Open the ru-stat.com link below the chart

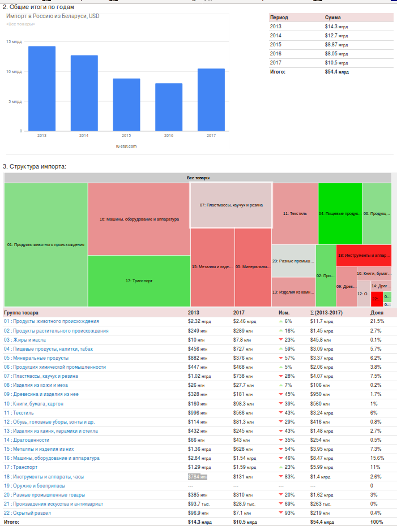pyautogui.click(x=126, y=146)
